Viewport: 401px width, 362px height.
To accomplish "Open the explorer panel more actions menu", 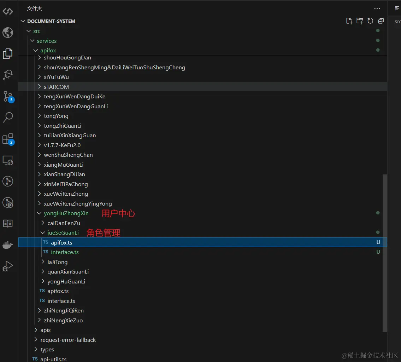I will click(x=377, y=8).
